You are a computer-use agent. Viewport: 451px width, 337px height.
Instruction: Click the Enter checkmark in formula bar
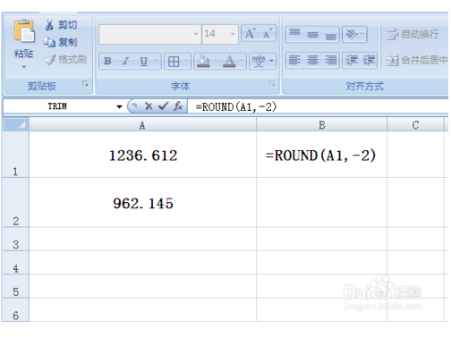coord(163,105)
